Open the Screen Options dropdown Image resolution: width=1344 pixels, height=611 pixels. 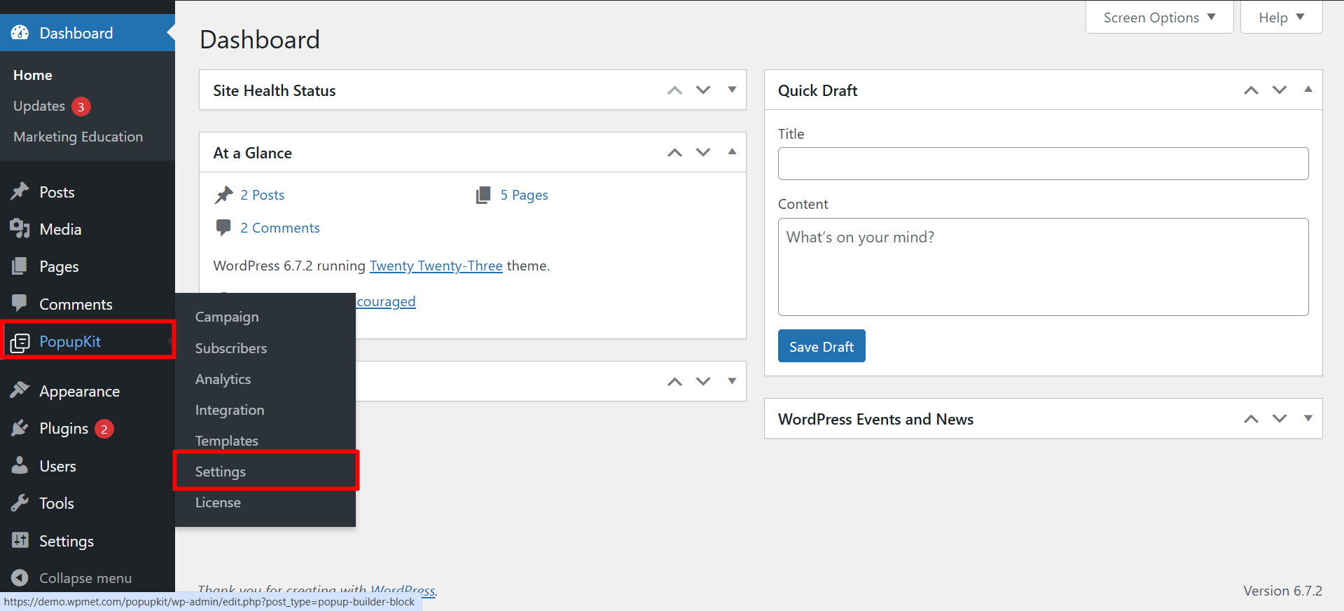click(1159, 18)
